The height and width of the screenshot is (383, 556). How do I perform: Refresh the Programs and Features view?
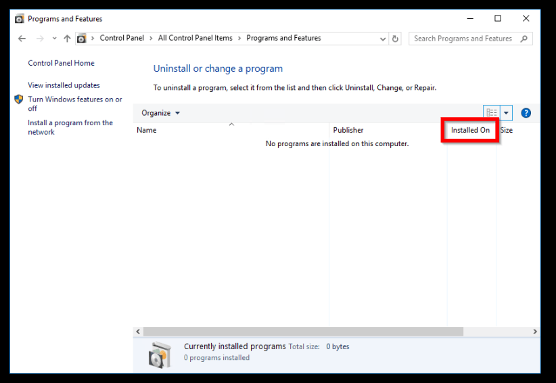[395, 39]
